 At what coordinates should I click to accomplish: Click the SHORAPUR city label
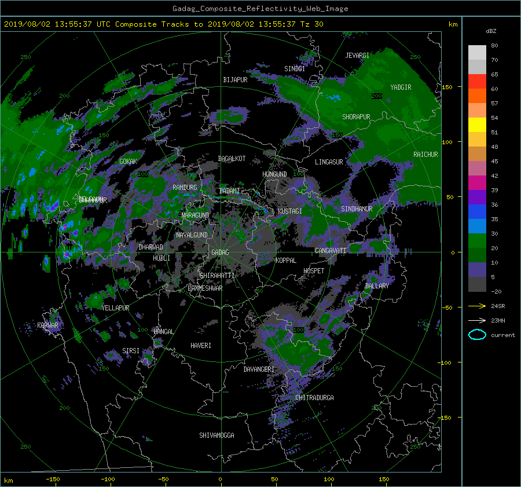point(356,117)
